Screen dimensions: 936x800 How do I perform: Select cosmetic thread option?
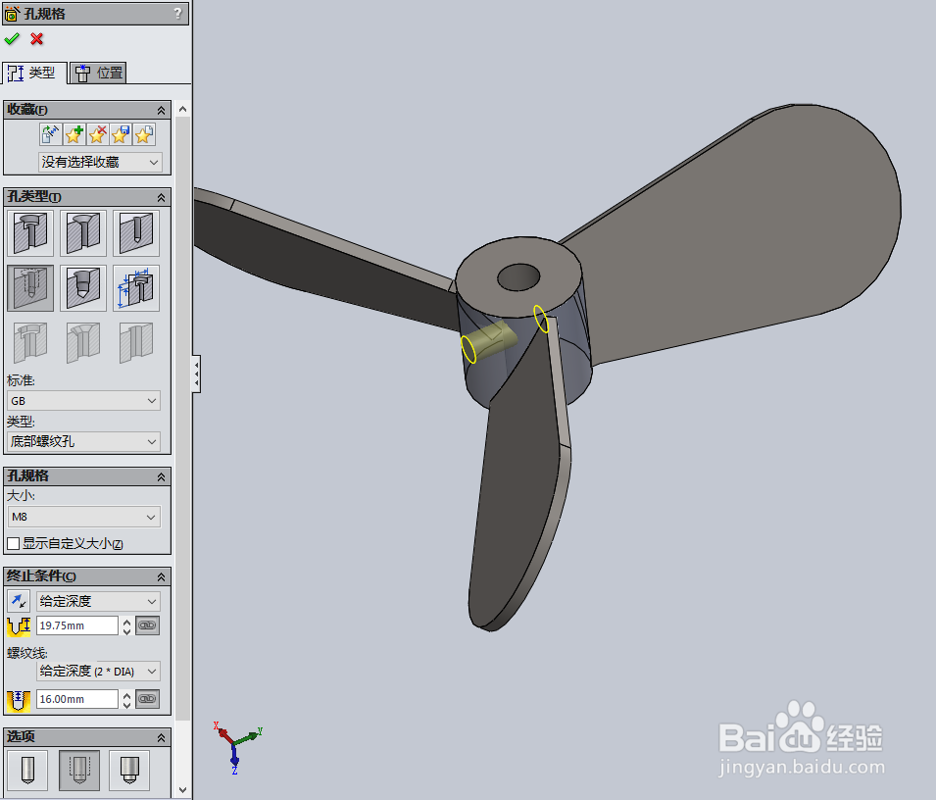coord(79,771)
